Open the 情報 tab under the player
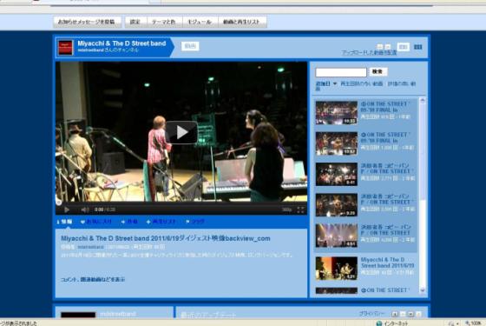The height and width of the screenshot is (326, 486). point(65,222)
